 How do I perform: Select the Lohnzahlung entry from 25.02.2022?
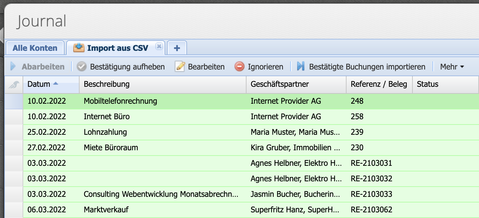[141, 132]
